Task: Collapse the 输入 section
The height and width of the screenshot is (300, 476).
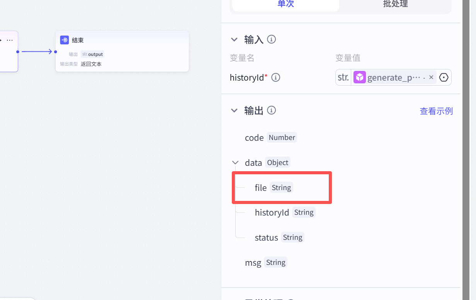Action: 234,39
